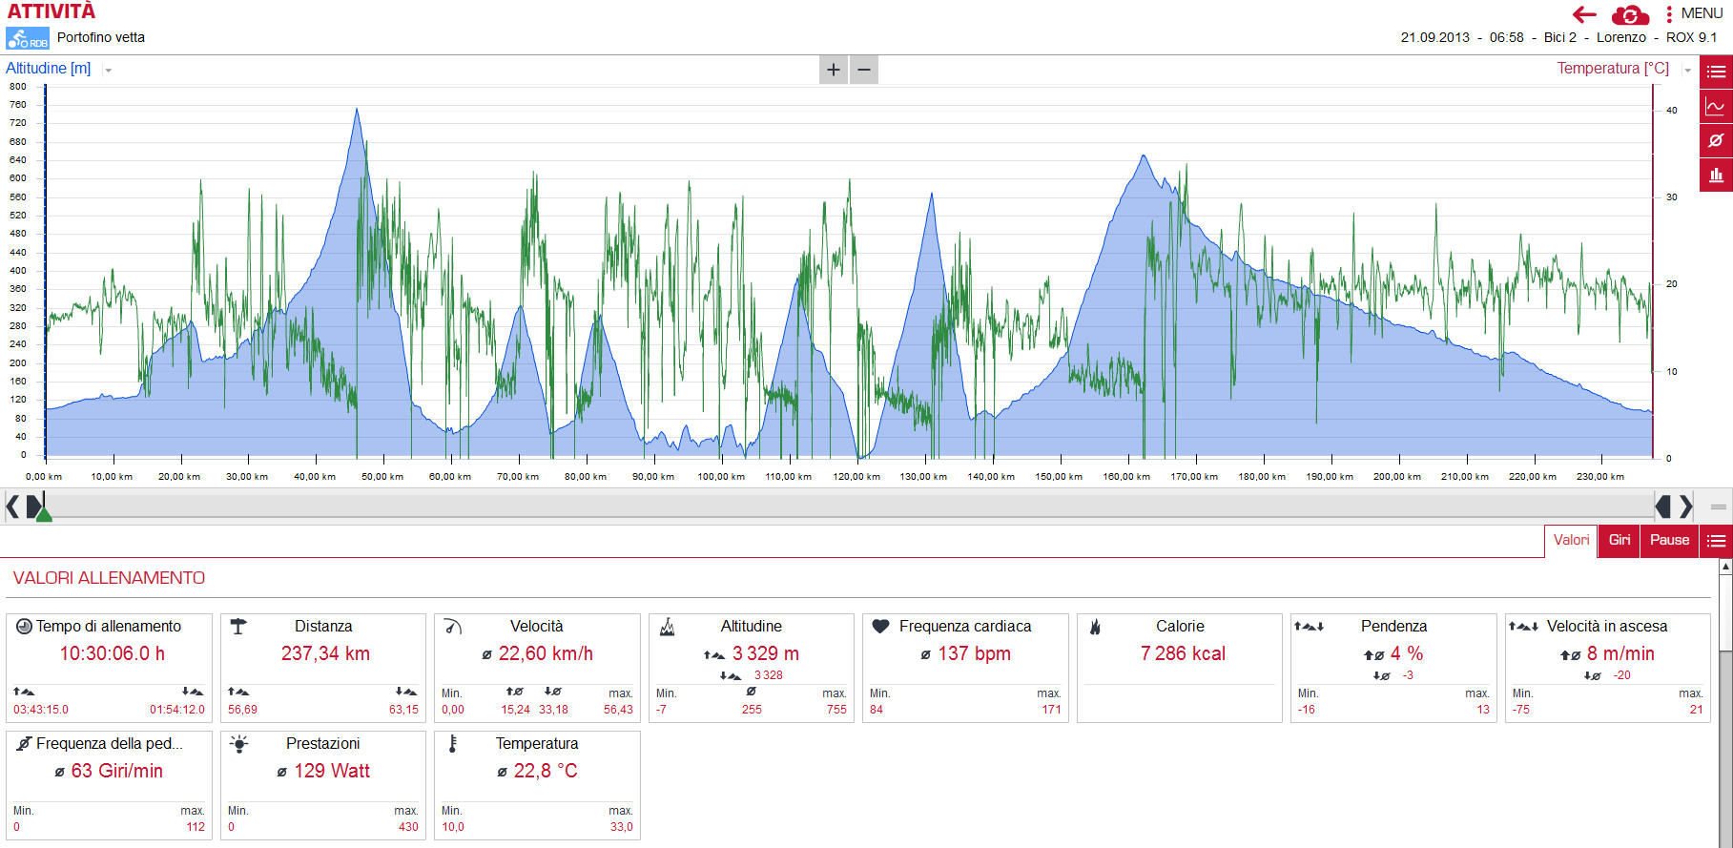
Task: Switch to the Giri tab
Action: coord(1620,540)
